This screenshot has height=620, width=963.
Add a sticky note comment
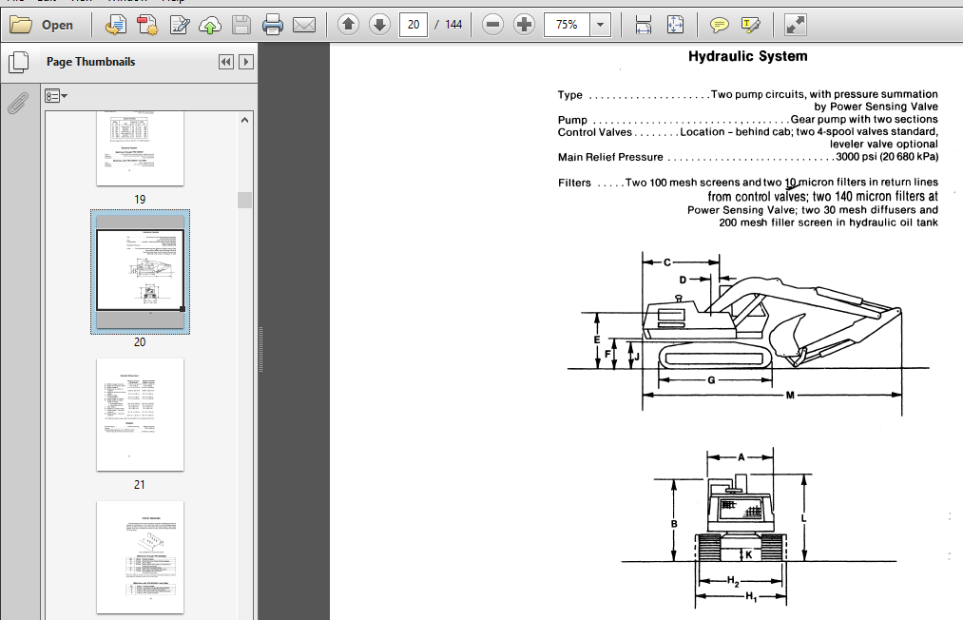[720, 25]
